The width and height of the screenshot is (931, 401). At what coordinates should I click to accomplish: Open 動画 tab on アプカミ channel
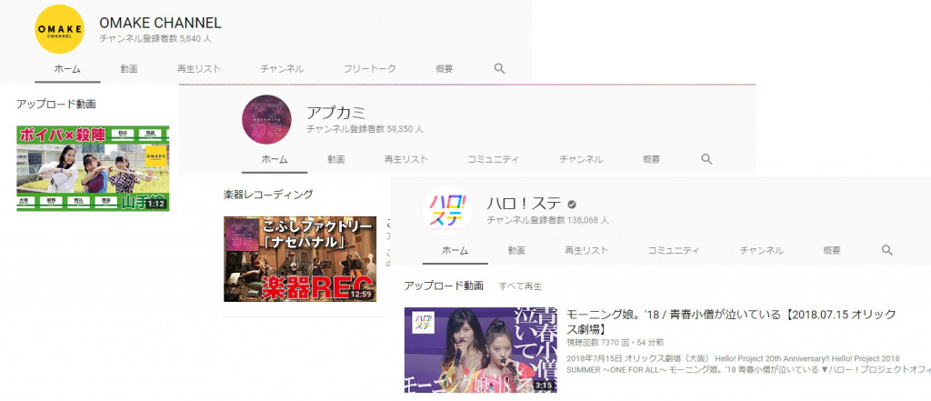point(336,159)
